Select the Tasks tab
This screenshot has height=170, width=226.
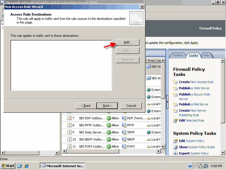(193, 55)
